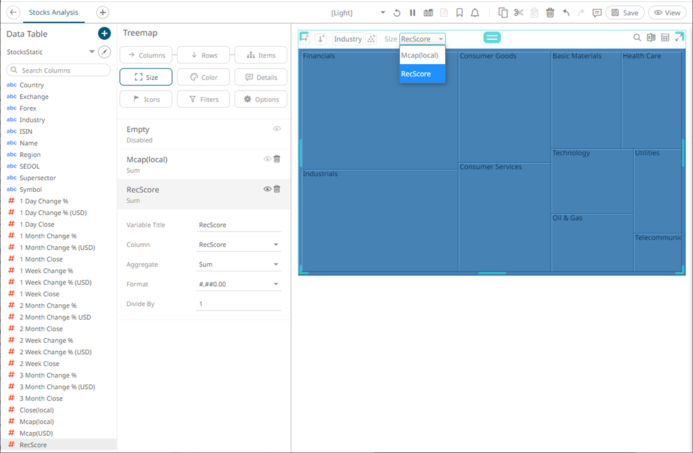Click the sort arrow icon in the treemap header
The width and height of the screenshot is (693, 453).
click(x=321, y=39)
